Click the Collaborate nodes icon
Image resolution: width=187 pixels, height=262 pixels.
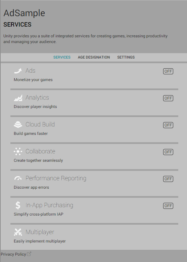point(18,151)
